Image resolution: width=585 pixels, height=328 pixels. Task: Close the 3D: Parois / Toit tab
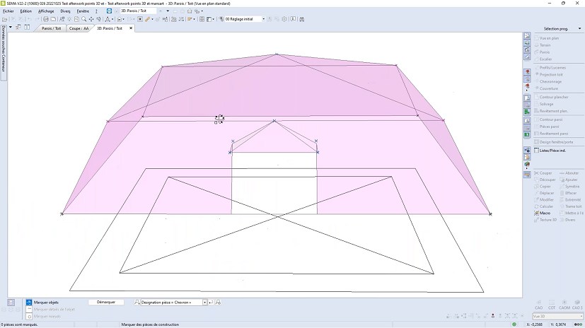(131, 28)
